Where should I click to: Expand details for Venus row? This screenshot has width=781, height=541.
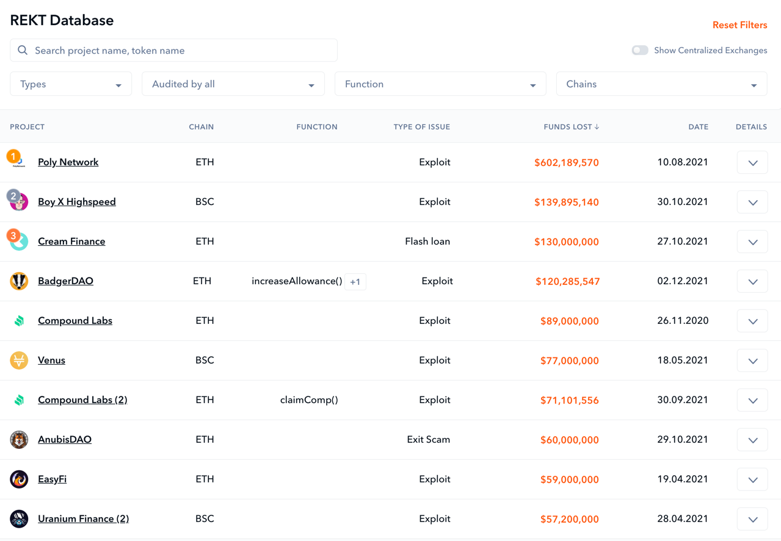coord(752,361)
